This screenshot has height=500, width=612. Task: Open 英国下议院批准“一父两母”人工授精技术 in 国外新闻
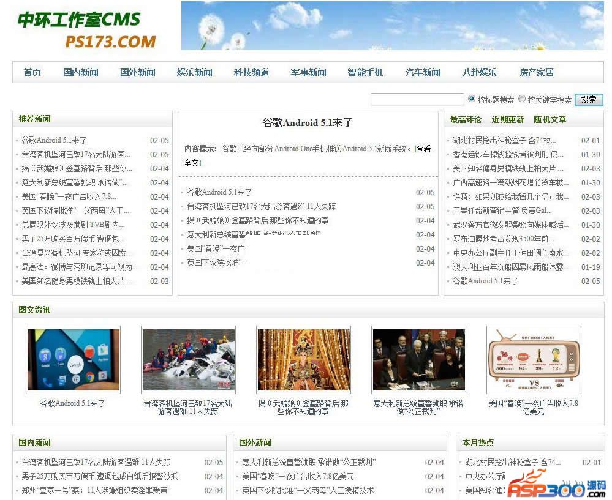tap(308, 490)
